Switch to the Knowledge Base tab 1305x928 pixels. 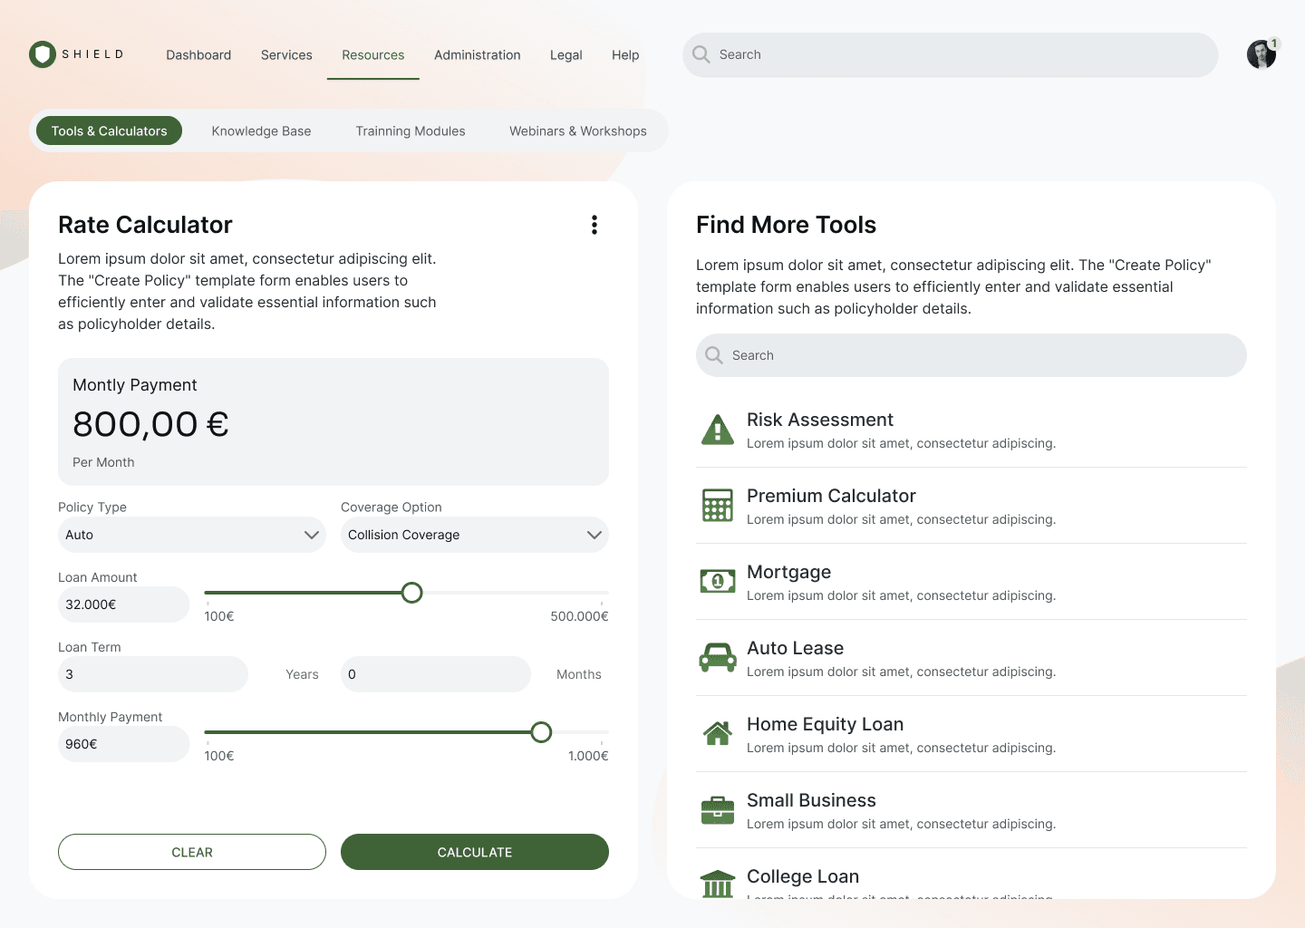click(x=261, y=131)
